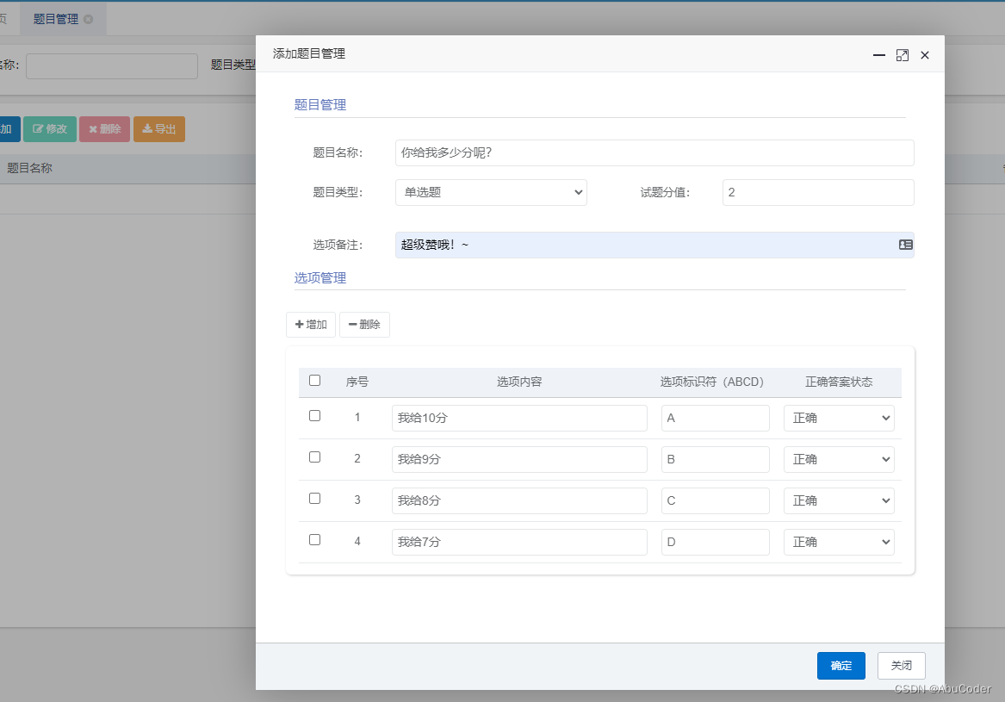The height and width of the screenshot is (702, 1005).
Task: Click option content field 我给10分
Action: pos(519,418)
